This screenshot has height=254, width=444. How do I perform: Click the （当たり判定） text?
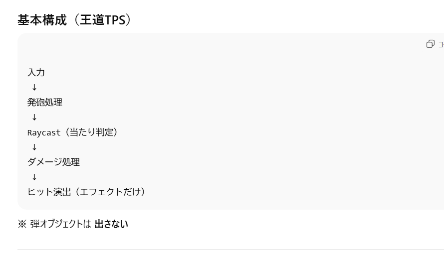(x=90, y=132)
